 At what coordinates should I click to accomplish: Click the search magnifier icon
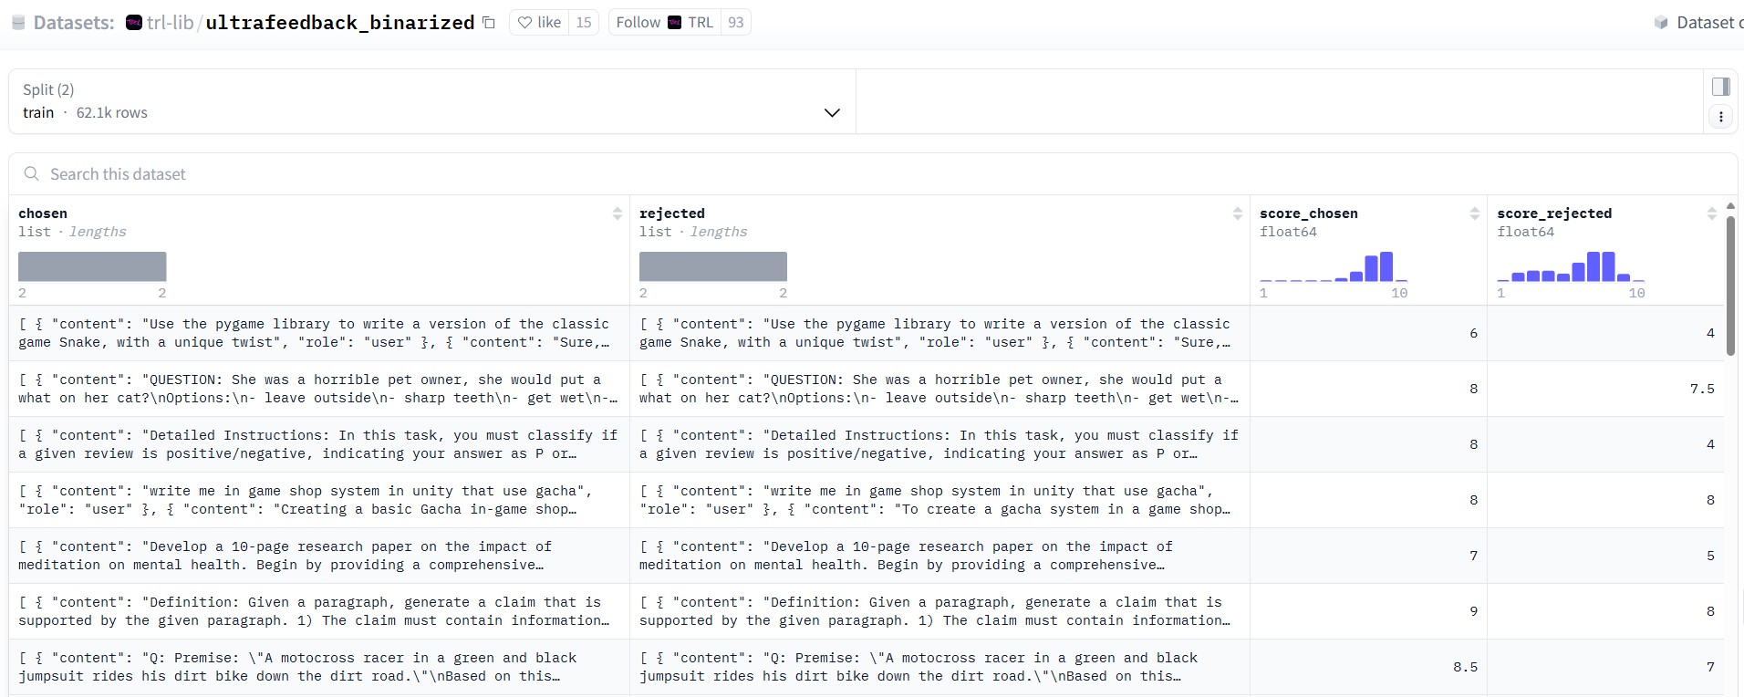coord(32,174)
